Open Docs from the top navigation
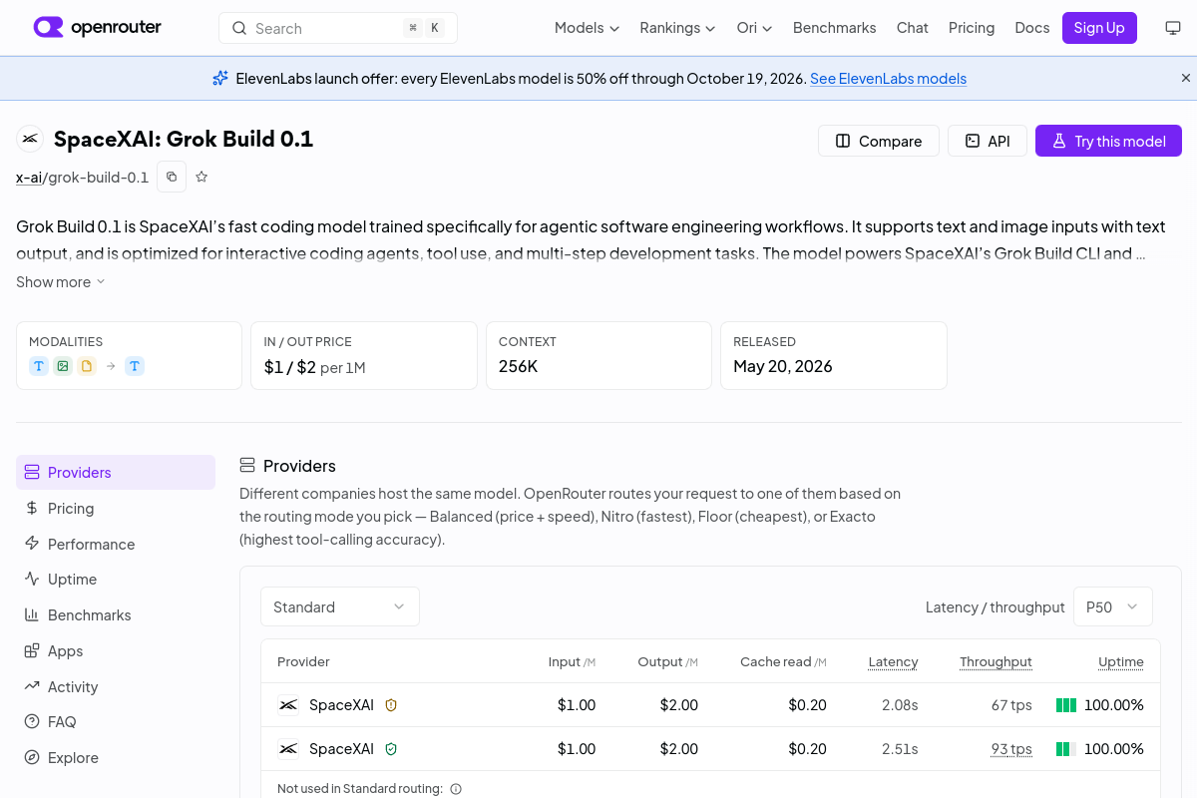Viewport: 1197px width, 798px height. [1032, 28]
